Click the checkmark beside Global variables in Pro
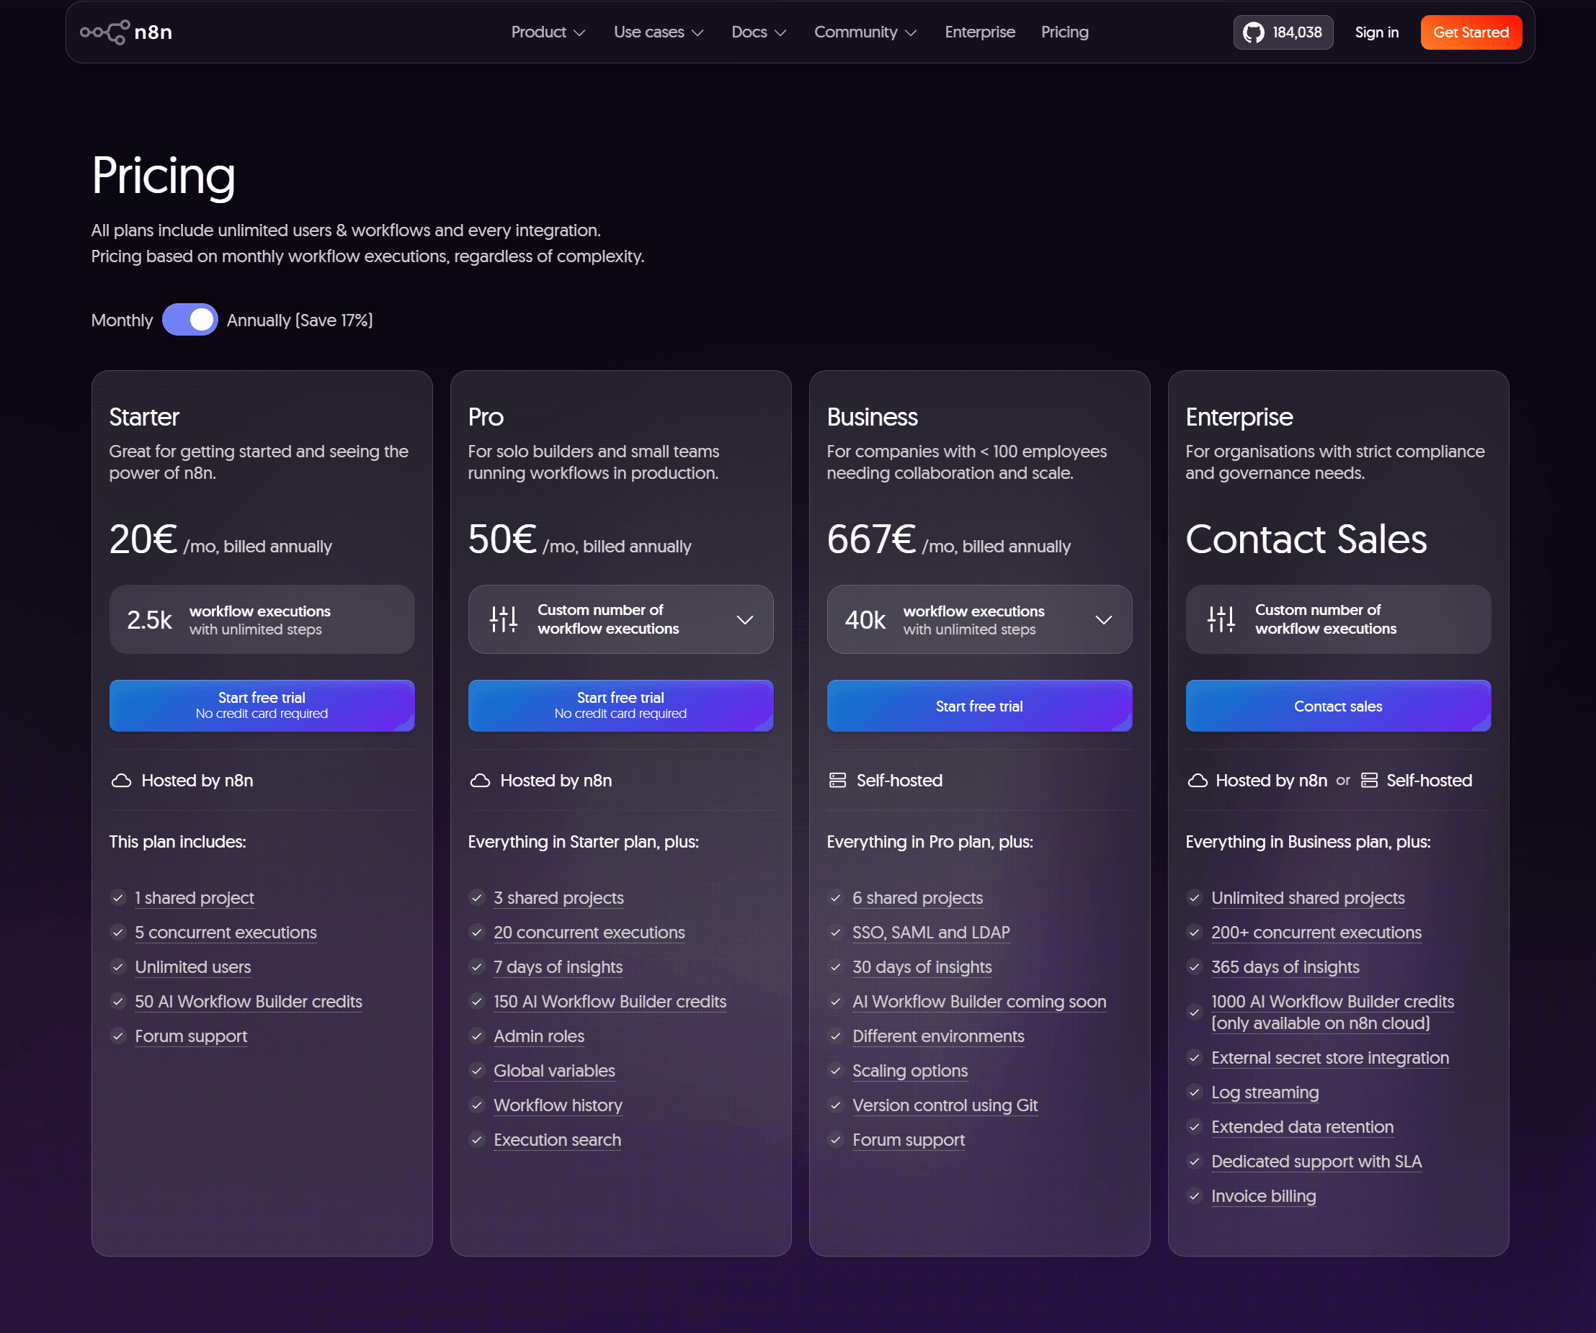Viewport: 1596px width, 1333px height. coord(478,1070)
